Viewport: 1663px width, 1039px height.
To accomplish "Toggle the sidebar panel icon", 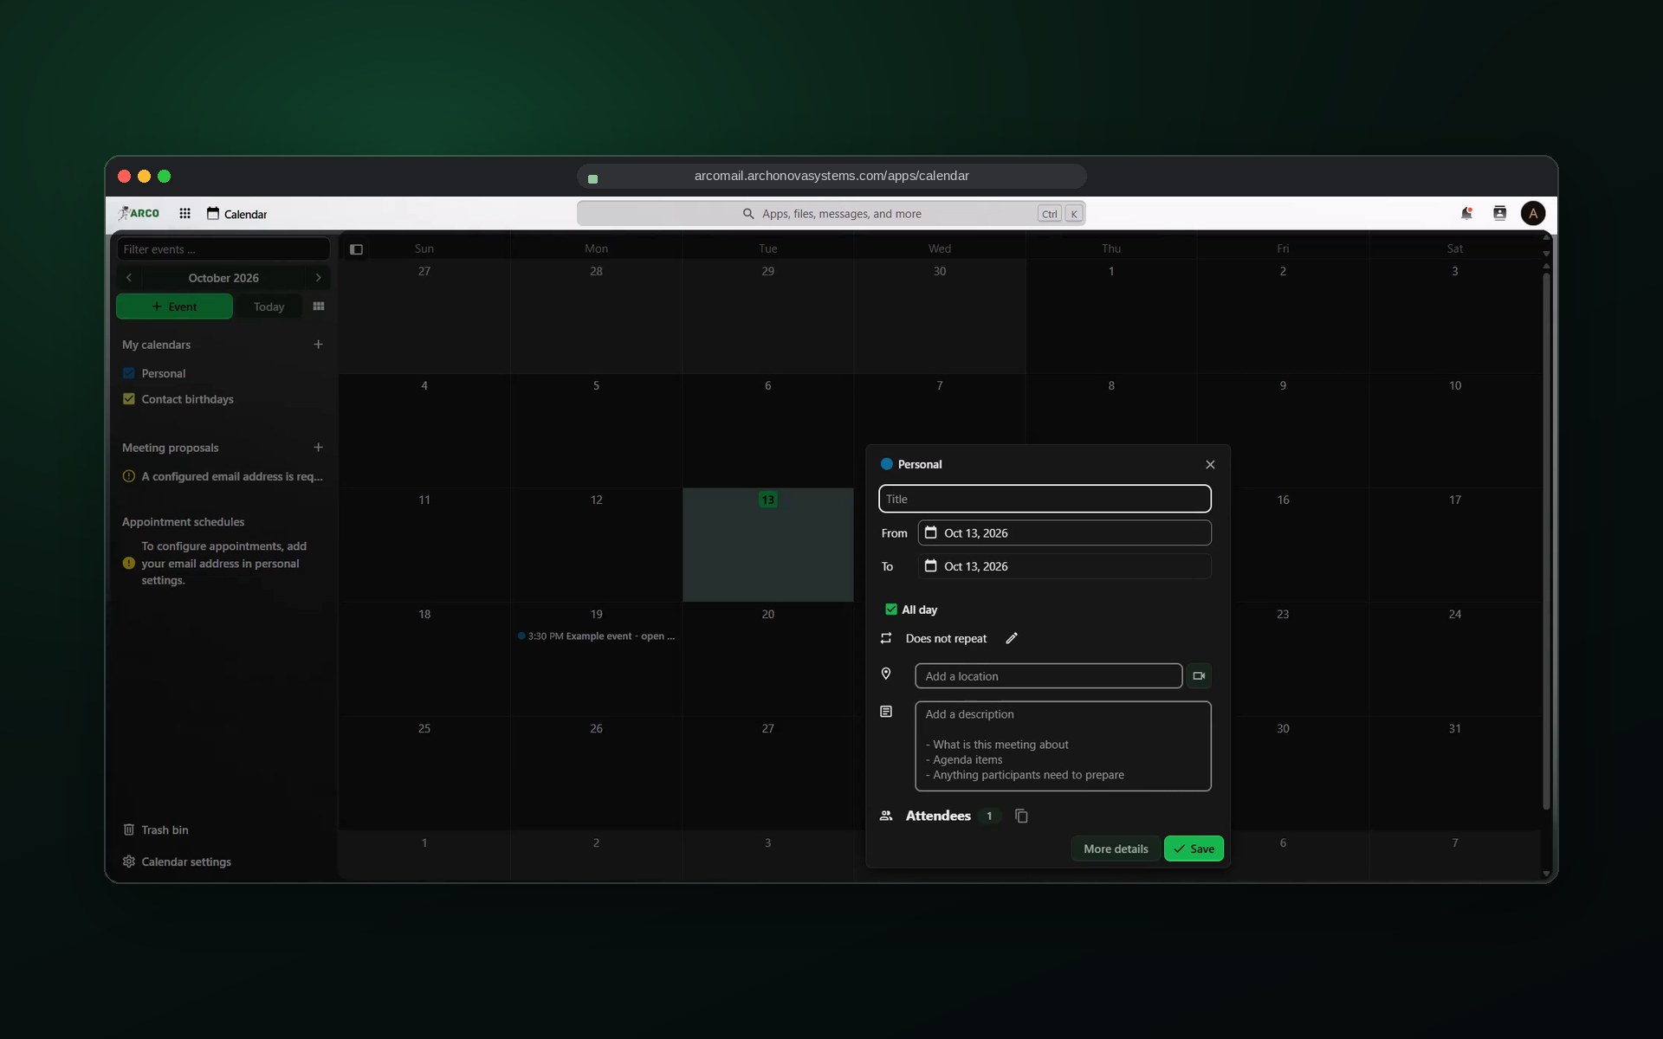I will click(356, 249).
